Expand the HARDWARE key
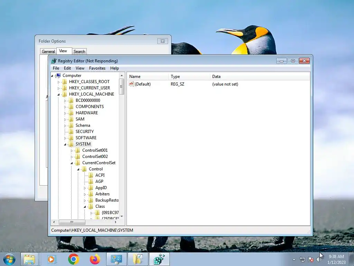Image resolution: width=354 pixels, height=266 pixels. click(65, 113)
